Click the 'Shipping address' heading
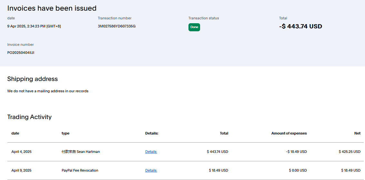The image size is (365, 180). (x=32, y=79)
